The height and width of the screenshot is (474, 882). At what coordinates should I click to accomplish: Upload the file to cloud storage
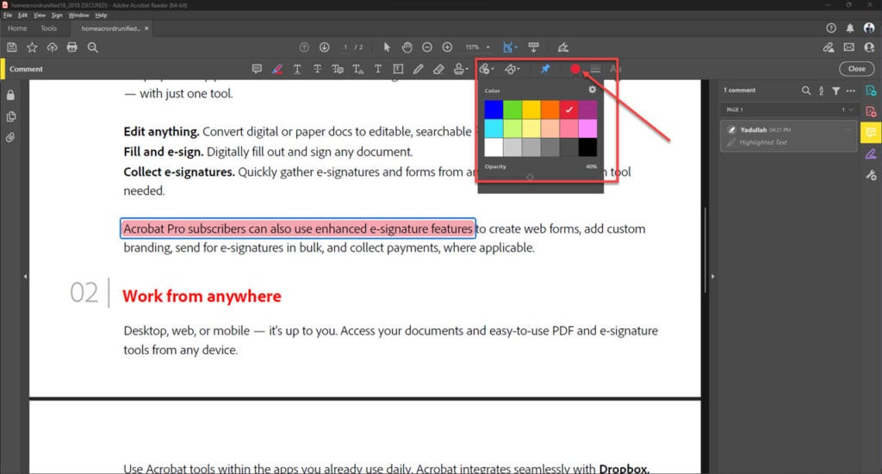point(53,48)
